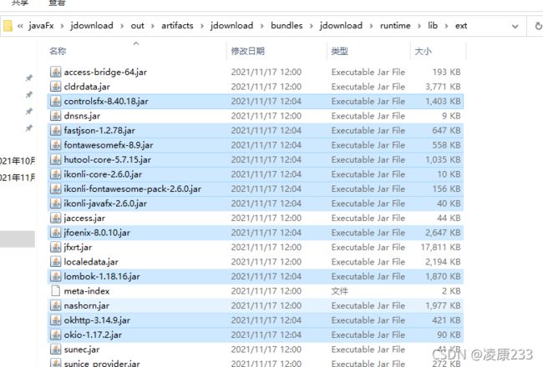Select the sunec.jar file name
This screenshot has width=543, height=367.
(82, 349)
